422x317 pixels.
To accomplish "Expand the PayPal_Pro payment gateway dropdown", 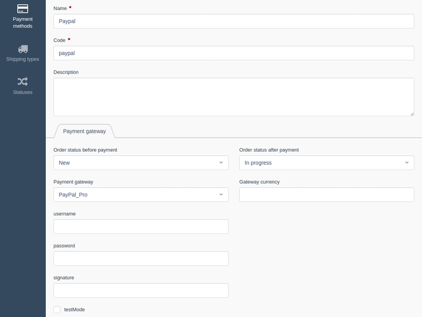I will pos(141,195).
